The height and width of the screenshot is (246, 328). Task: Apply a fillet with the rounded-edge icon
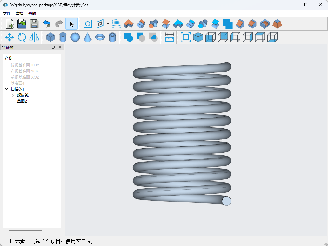pyautogui.click(x=252, y=24)
